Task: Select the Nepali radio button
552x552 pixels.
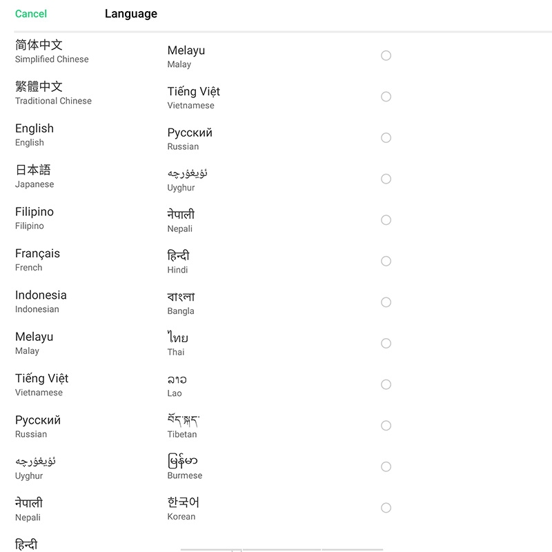Action: (386, 220)
